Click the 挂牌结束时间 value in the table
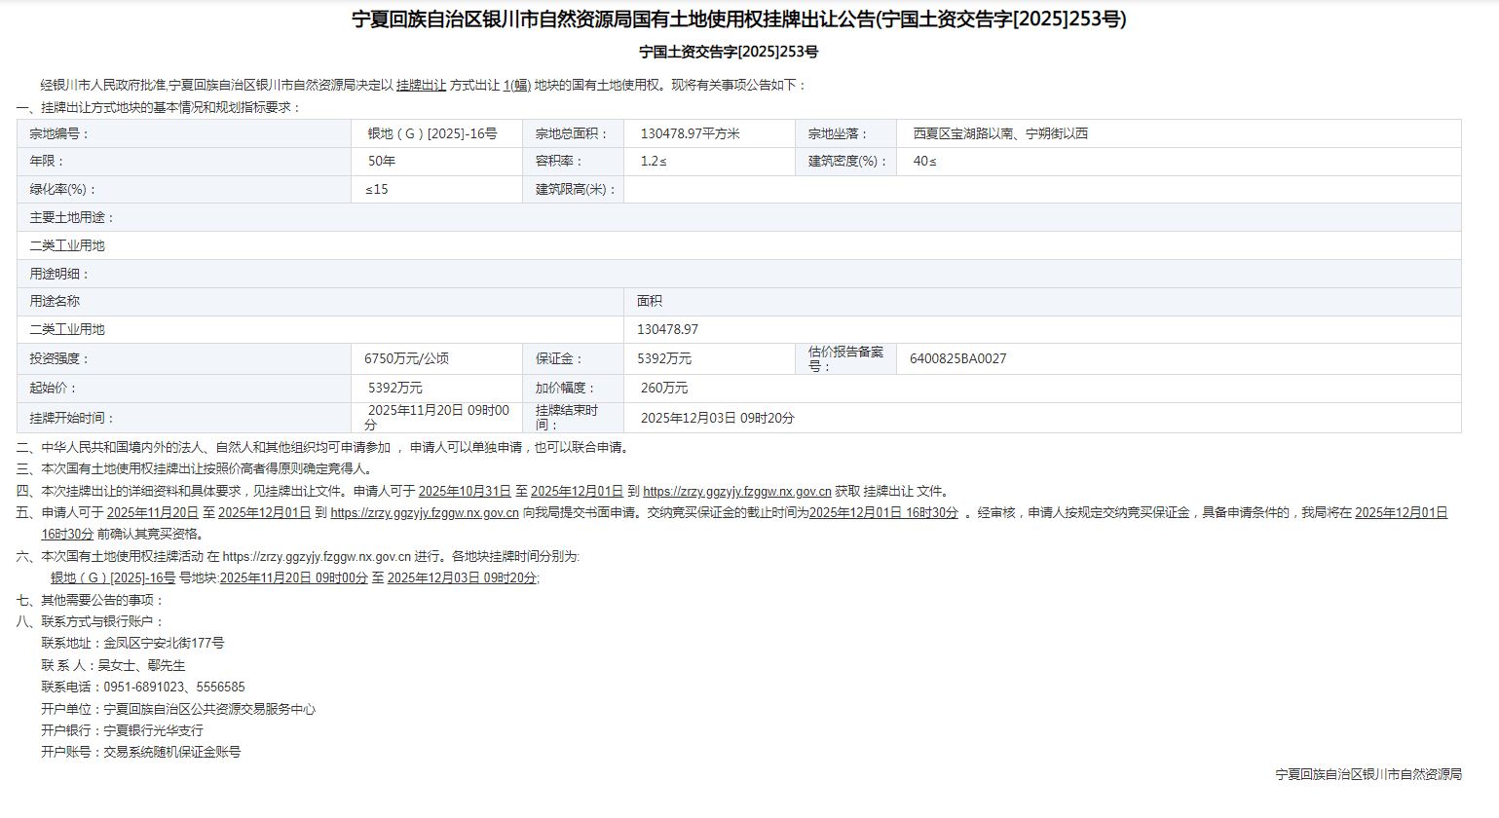1499x818 pixels. pos(717,419)
